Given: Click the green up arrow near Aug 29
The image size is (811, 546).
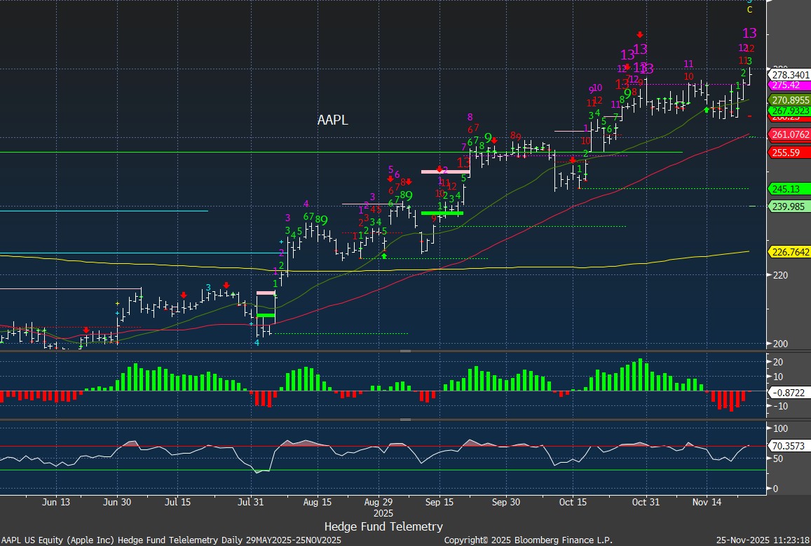Looking at the screenshot, I should pos(384,255).
